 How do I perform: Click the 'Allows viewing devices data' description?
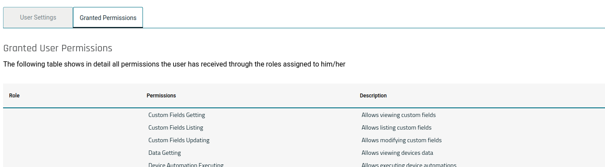(397, 153)
